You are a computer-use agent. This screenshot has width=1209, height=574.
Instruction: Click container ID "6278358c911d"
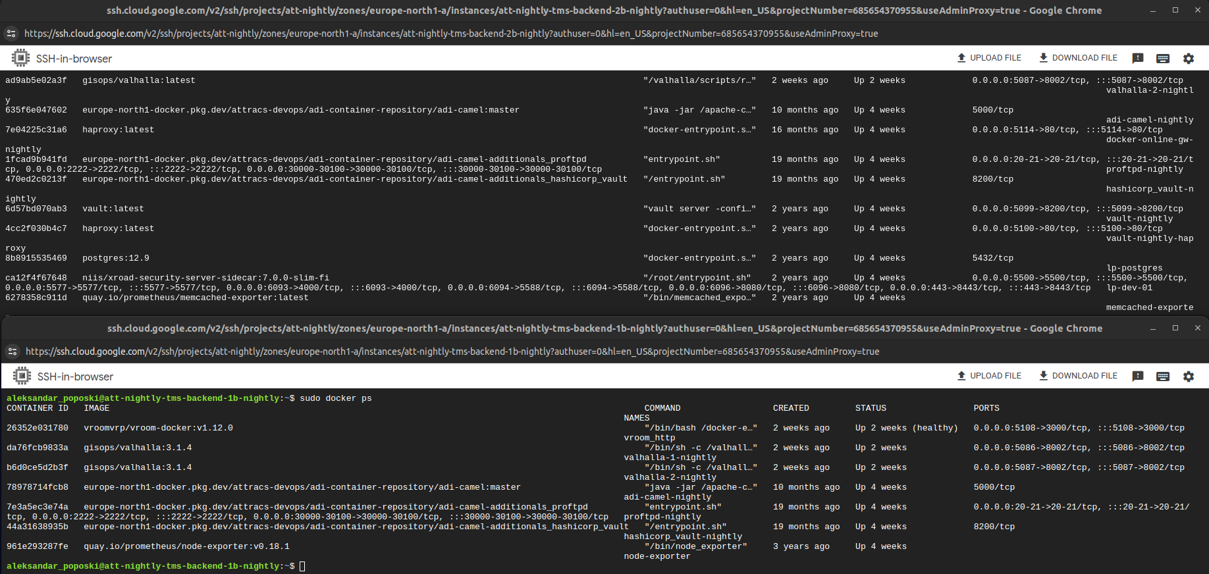[x=36, y=298]
